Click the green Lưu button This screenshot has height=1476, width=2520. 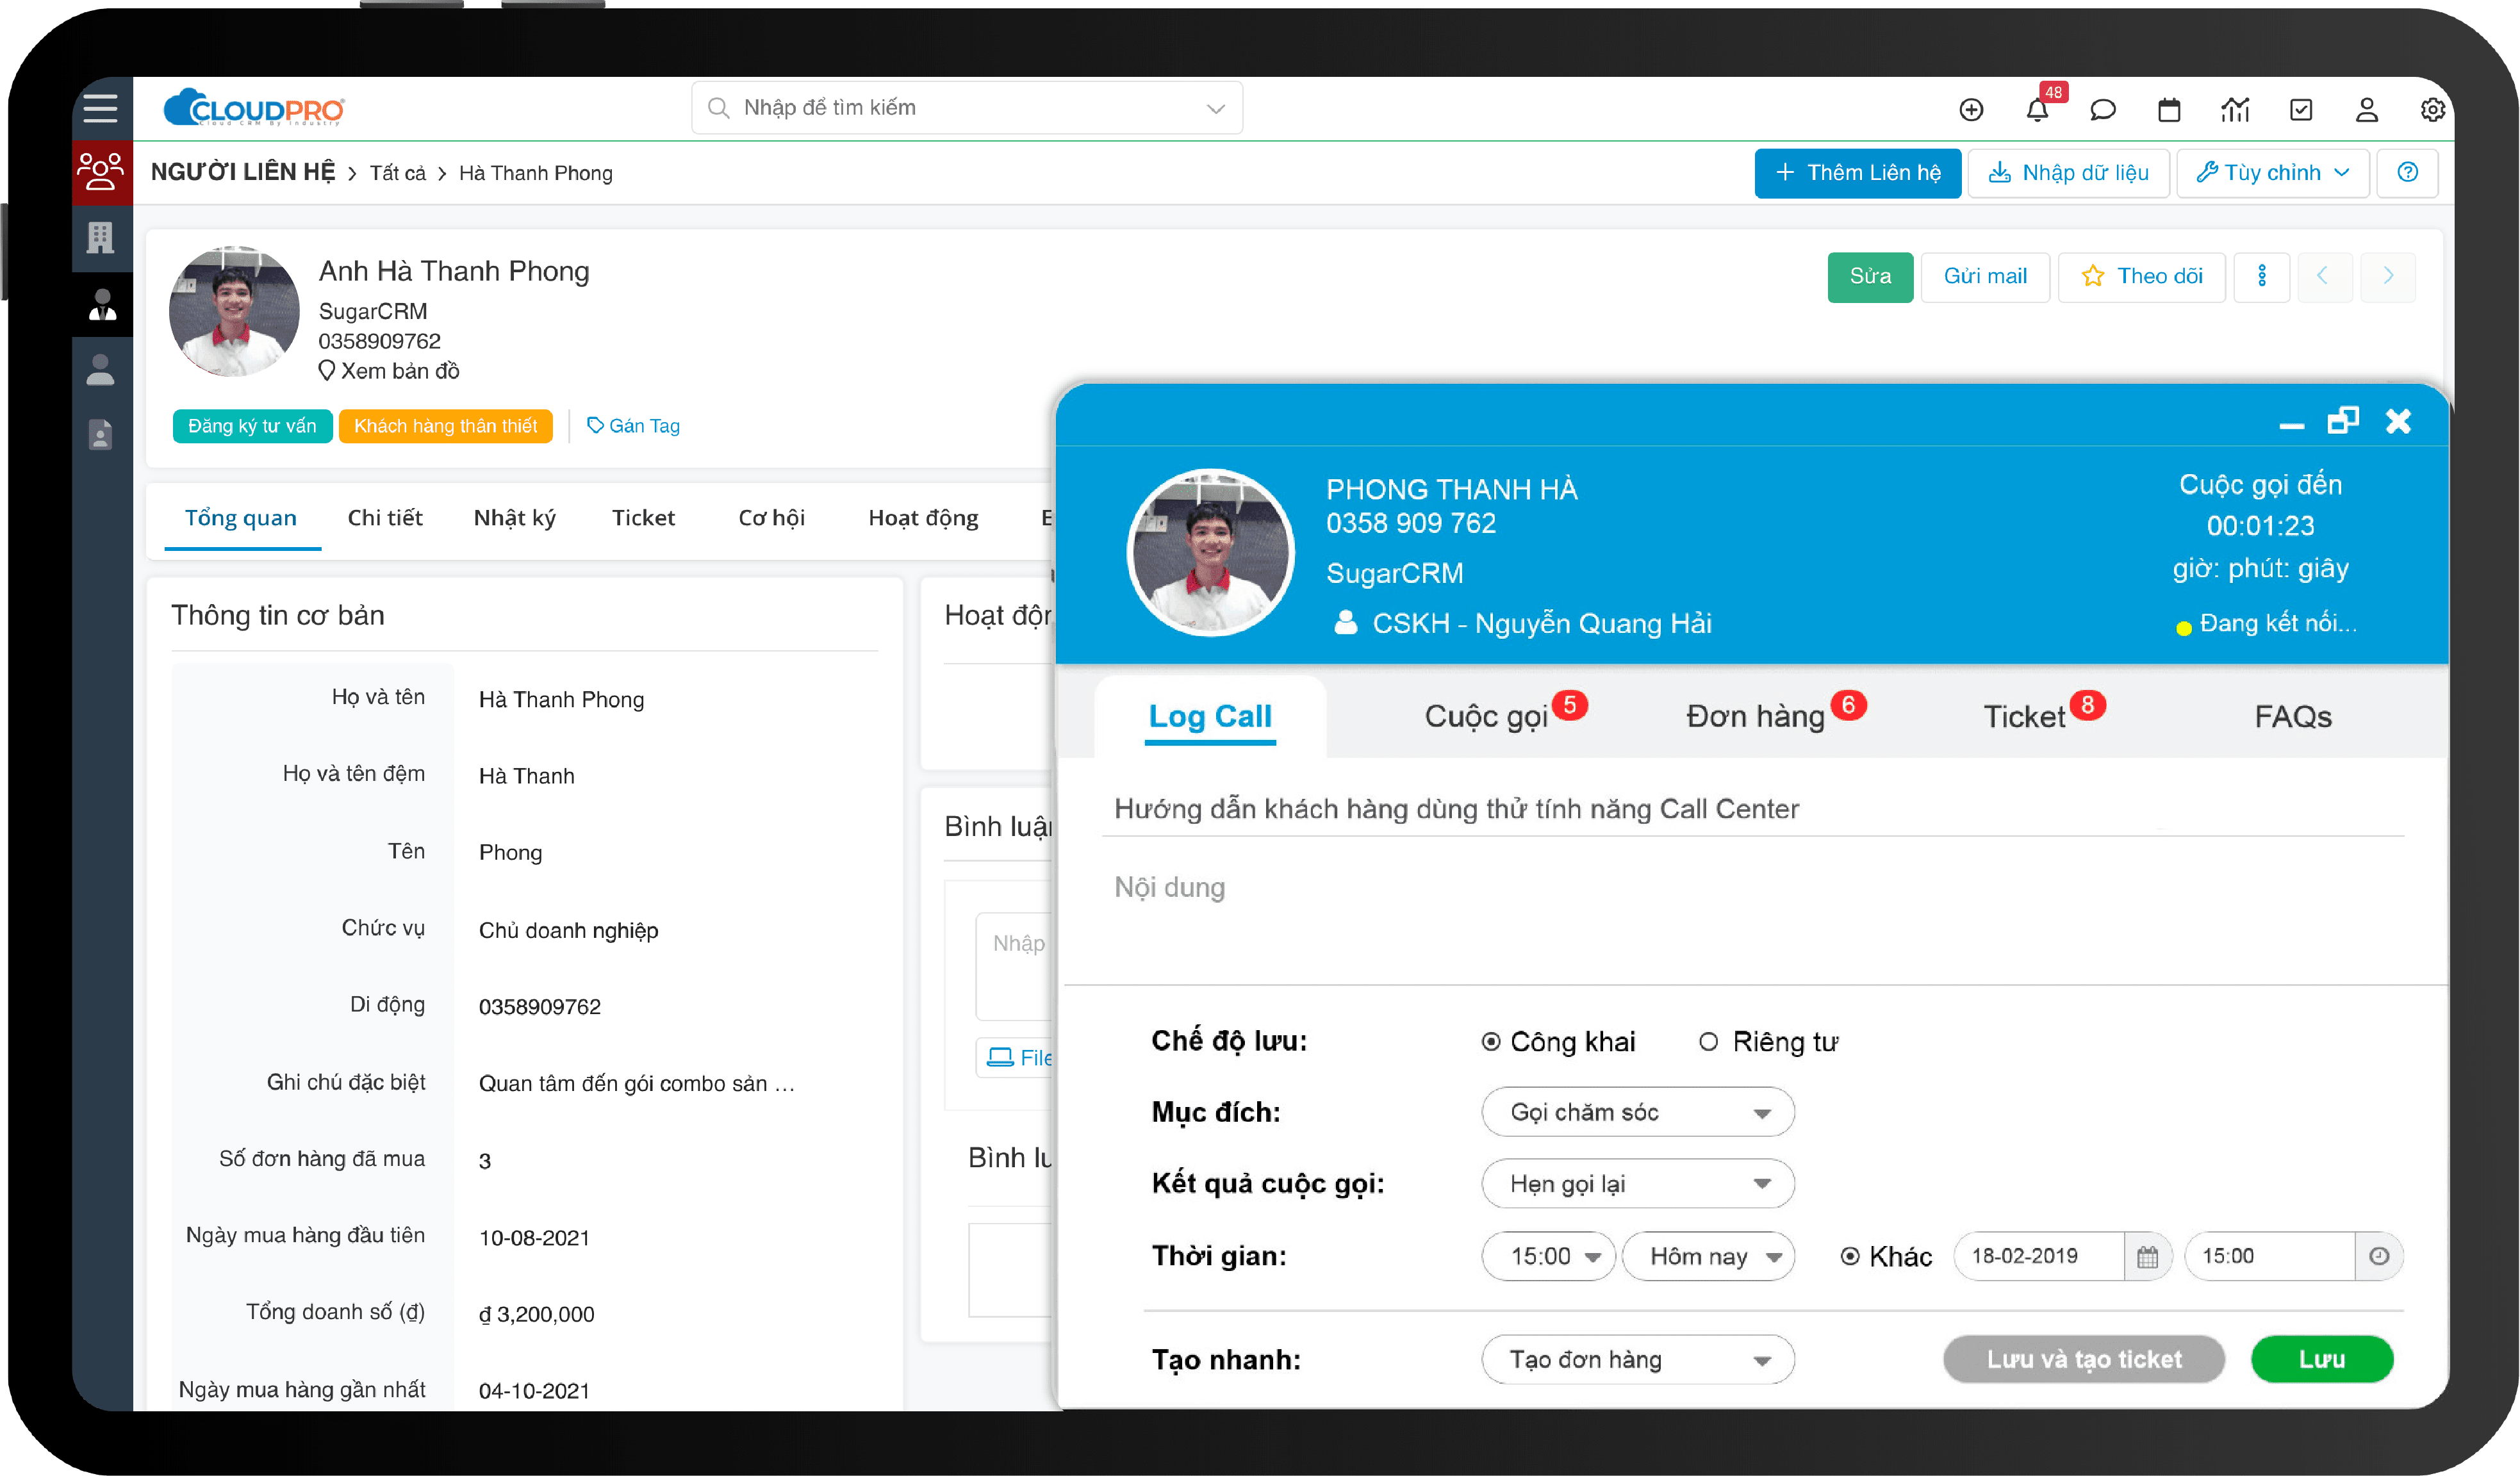click(x=2321, y=1360)
